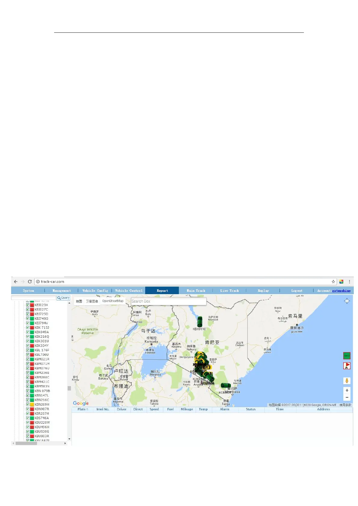Open the 使用条款 terms link
The width and height of the screenshot is (358, 506).
pos(345,405)
